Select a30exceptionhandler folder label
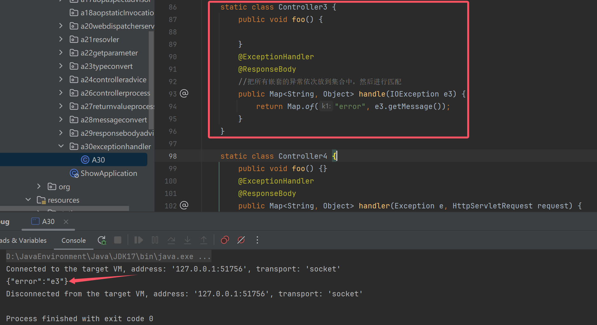This screenshot has width=597, height=325. tap(116, 147)
